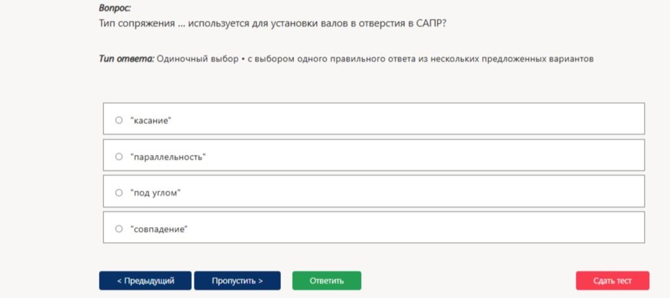
Task: Finish with the red "Сдать тест" button
Action: tap(612, 280)
